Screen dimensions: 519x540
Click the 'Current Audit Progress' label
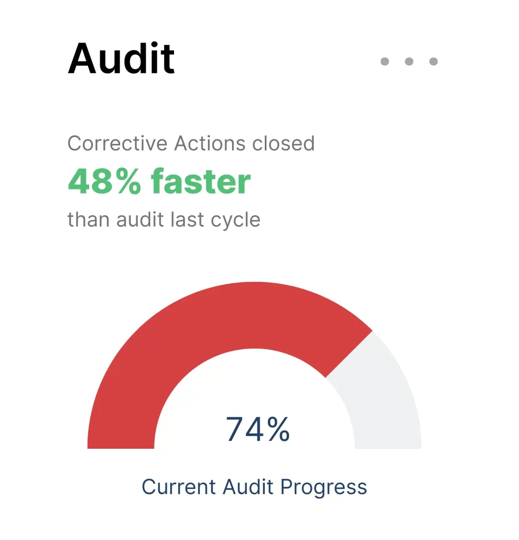(x=255, y=487)
